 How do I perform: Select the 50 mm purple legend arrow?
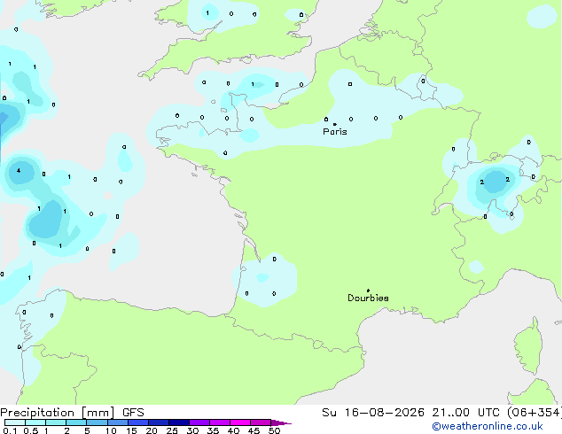pyautogui.click(x=281, y=422)
